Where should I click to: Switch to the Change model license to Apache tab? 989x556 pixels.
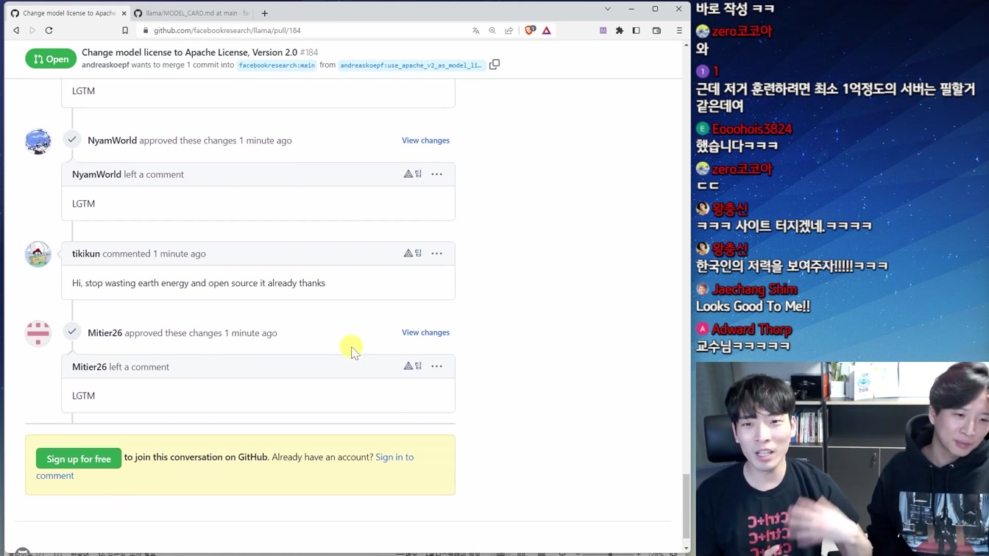click(x=68, y=13)
